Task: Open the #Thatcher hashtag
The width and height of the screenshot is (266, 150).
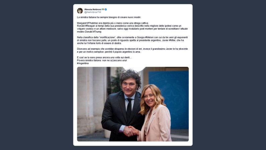Action: (x=93, y=23)
